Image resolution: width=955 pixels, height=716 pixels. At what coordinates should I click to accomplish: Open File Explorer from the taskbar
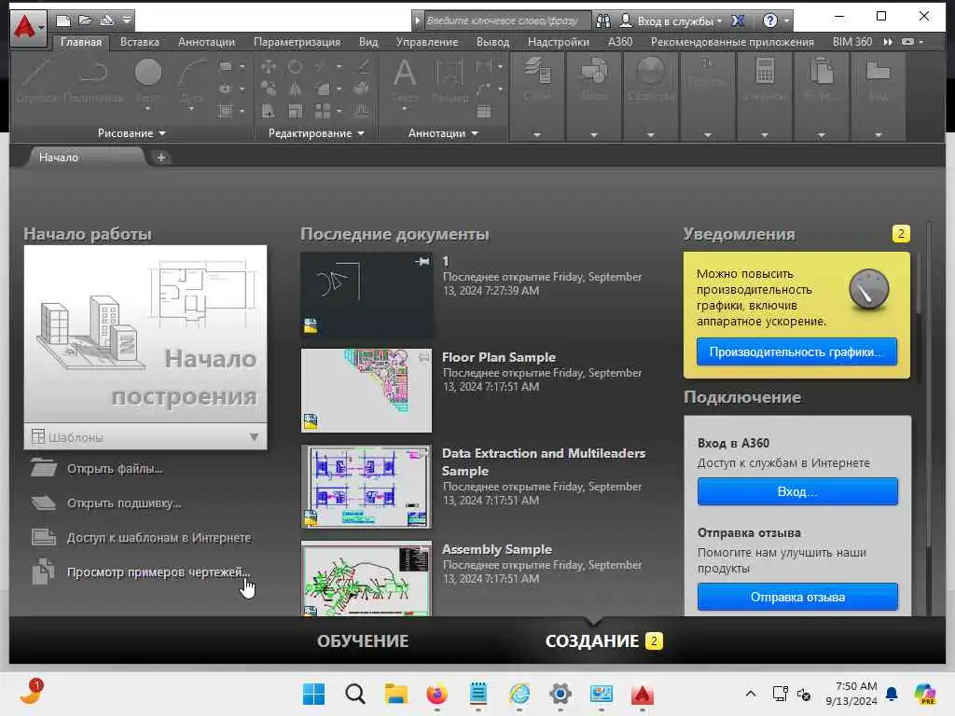click(x=395, y=694)
